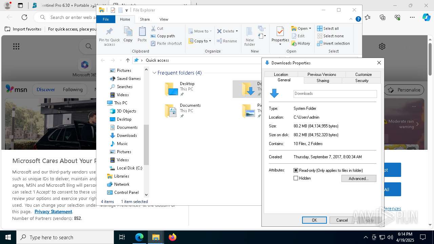This screenshot has width=434, height=244.
Task: Select Local Disk (C:) in tree
Action: [126, 168]
